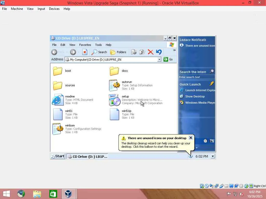Click the VirtualBox network status icon
Screen dimensions: 266x199
pos(216,186)
